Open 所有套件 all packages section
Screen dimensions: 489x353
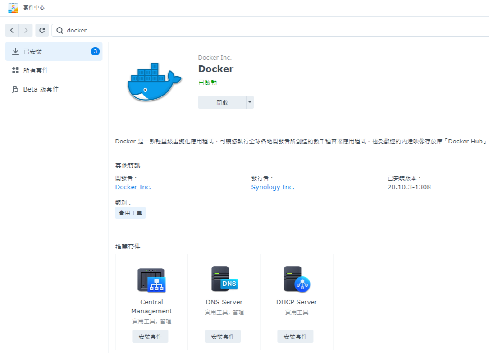(x=54, y=70)
